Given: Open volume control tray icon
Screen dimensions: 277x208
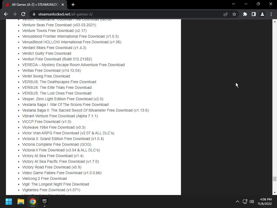Looking at the screenshot, I should (x=251, y=201).
